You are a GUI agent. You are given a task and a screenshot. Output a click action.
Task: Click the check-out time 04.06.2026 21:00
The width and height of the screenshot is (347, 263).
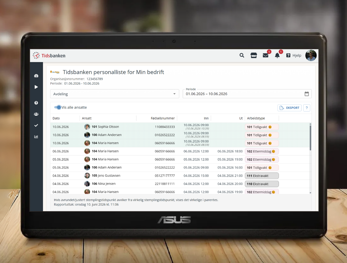coord(230,176)
